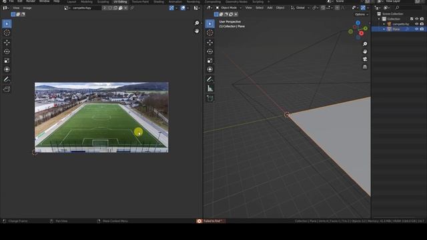Collapse the Collection in the outliner
This screenshot has height=240, width=427.
pos(379,19)
